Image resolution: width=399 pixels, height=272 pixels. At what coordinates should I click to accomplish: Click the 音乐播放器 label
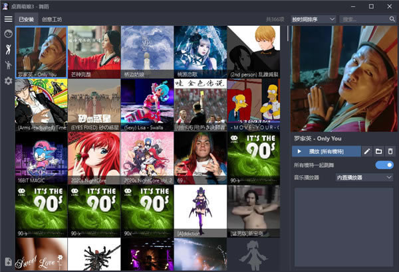307,178
